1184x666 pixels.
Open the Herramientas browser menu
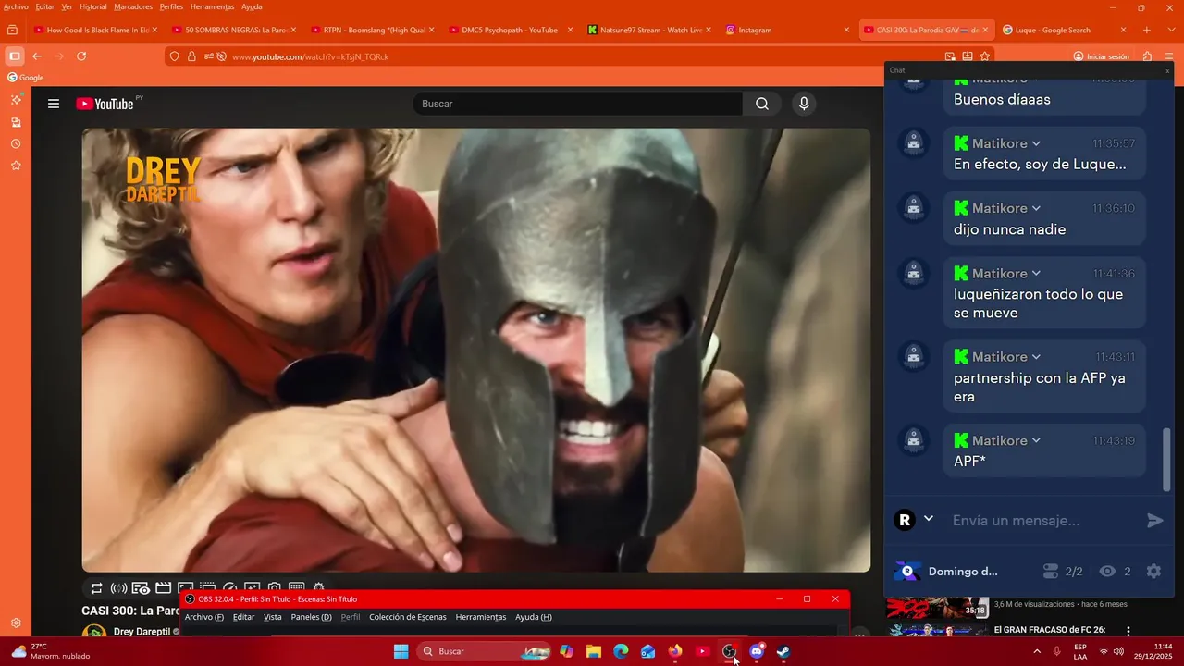click(212, 6)
